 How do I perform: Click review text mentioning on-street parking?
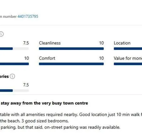(60, 127)
